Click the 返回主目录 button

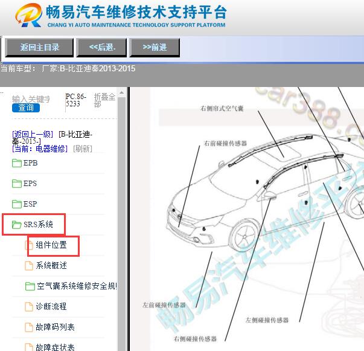click(39, 48)
